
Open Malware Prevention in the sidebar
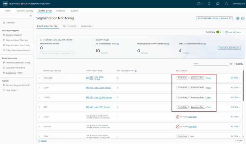tap(15, 68)
